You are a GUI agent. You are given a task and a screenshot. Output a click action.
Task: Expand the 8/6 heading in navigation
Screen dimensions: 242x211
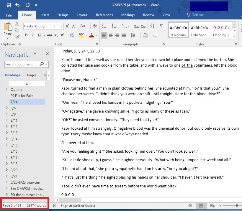click(x=7, y=108)
